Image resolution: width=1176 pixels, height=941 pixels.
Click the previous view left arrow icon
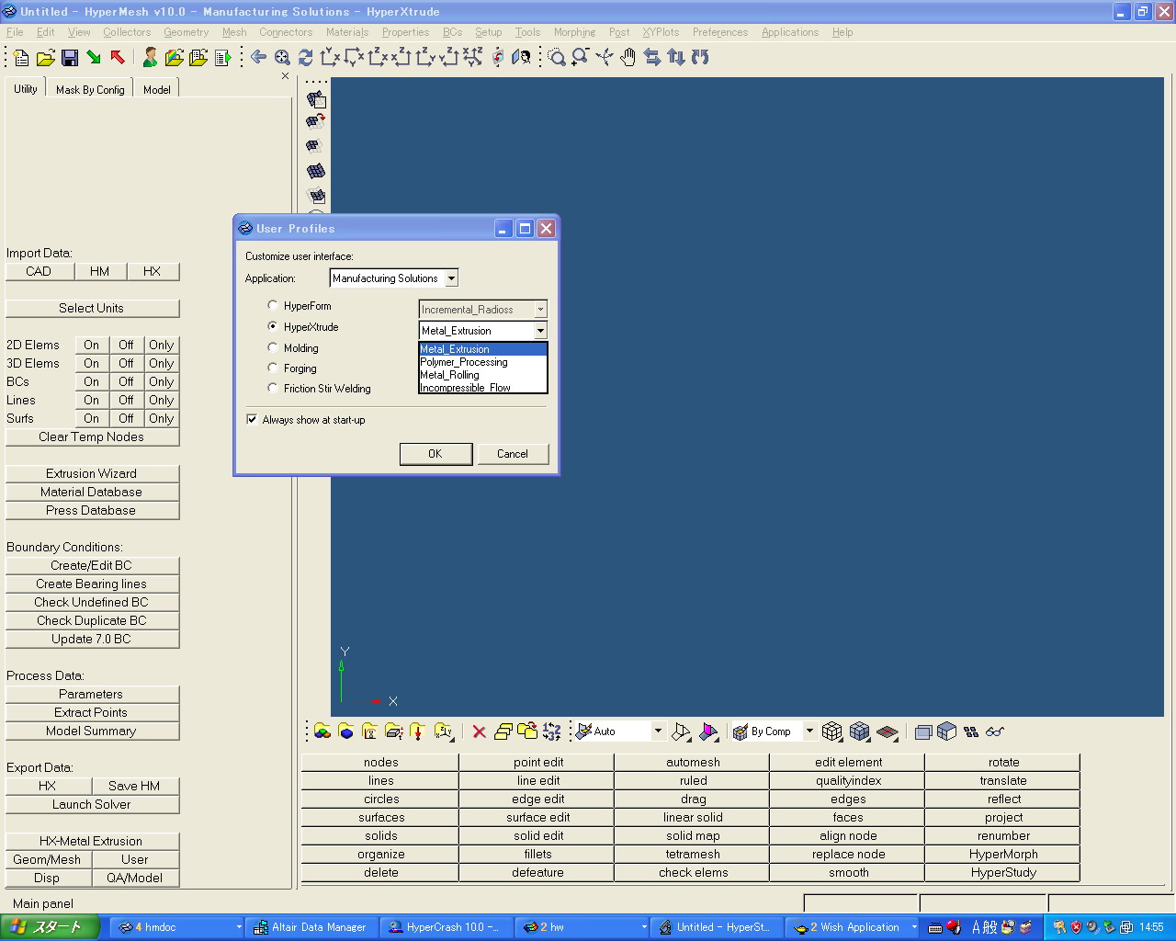click(259, 58)
